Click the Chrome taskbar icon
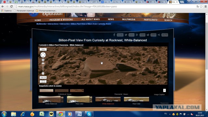 (61, 114)
